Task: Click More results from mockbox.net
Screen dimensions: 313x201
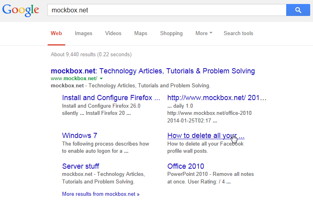Action: click(x=100, y=194)
